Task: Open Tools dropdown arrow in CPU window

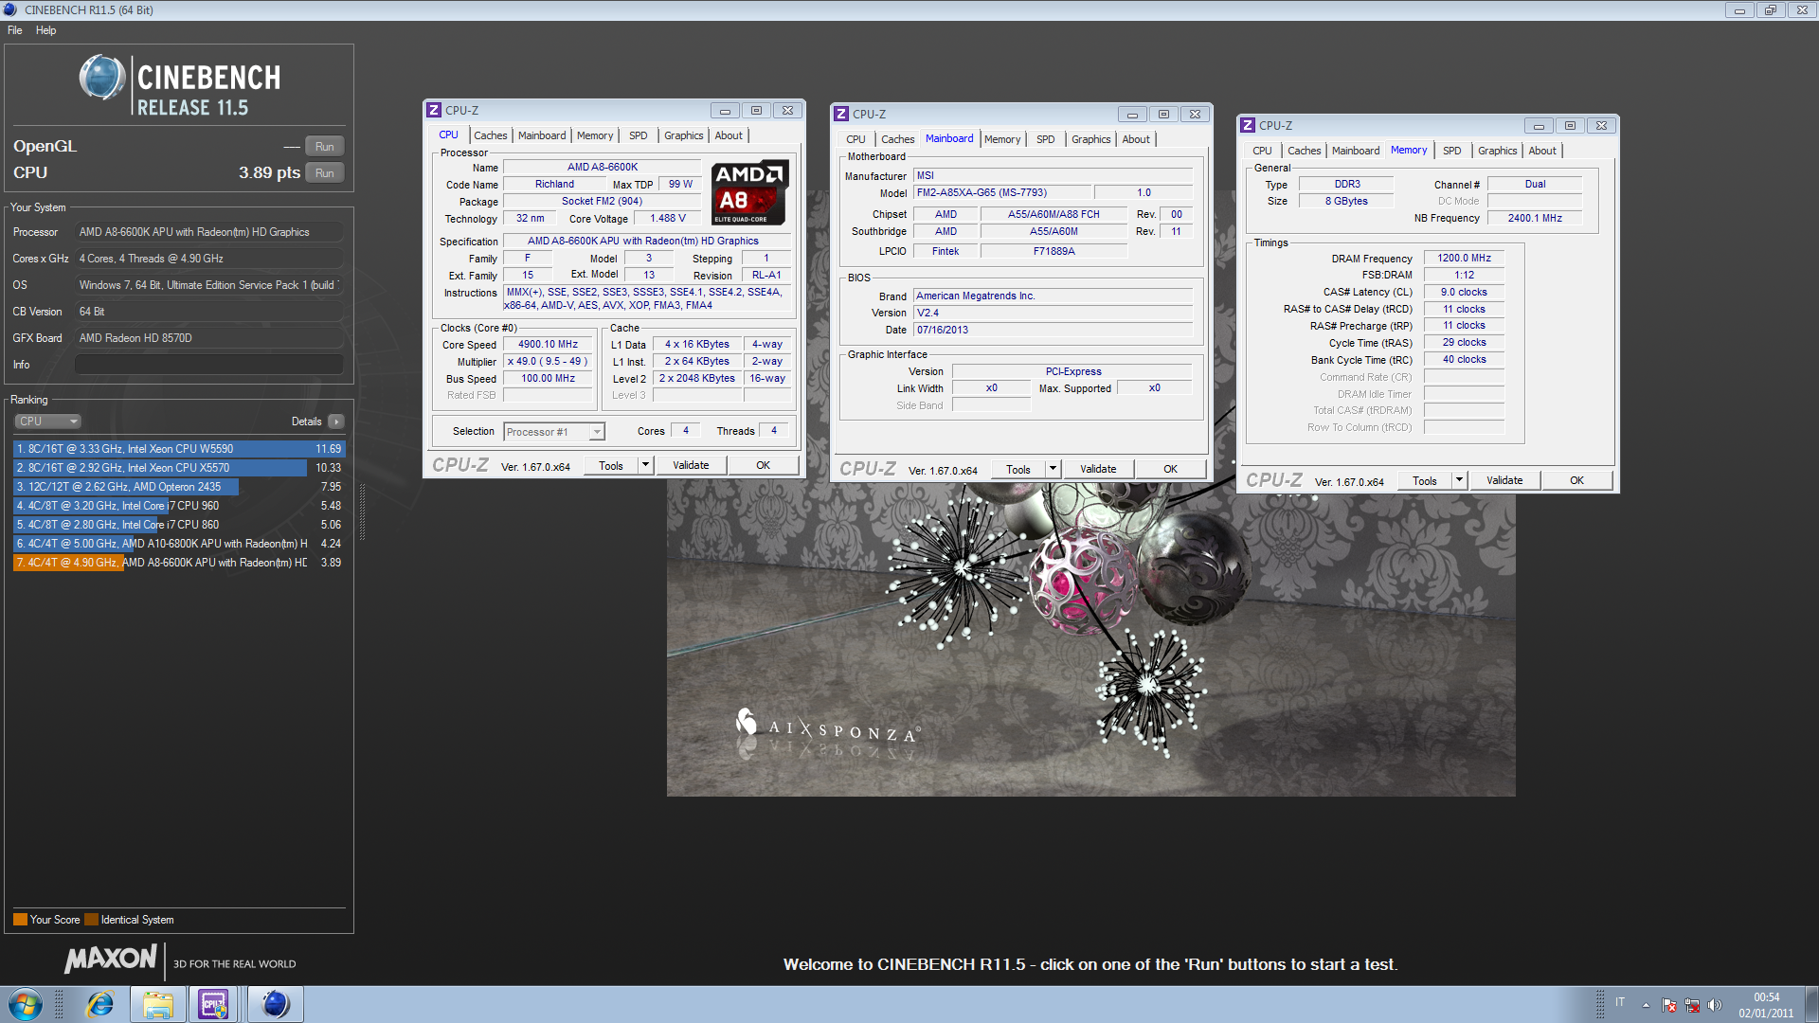Action: [x=645, y=465]
